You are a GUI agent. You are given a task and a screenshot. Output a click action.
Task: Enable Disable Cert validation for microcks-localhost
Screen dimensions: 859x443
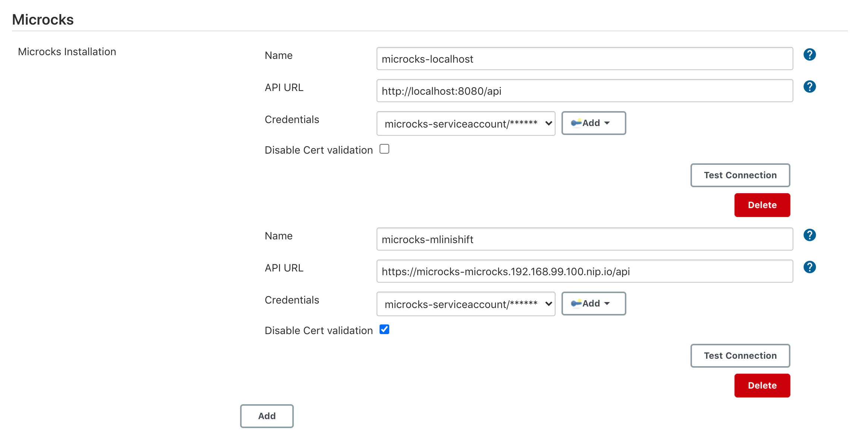[x=384, y=149]
